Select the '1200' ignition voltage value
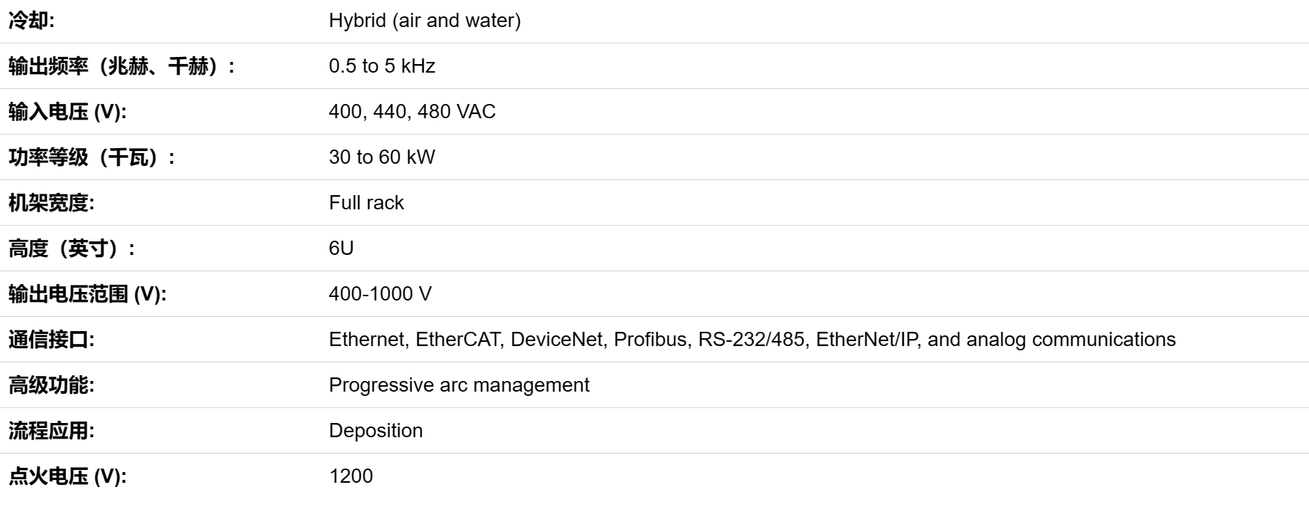This screenshot has width=1309, height=507. point(350,476)
